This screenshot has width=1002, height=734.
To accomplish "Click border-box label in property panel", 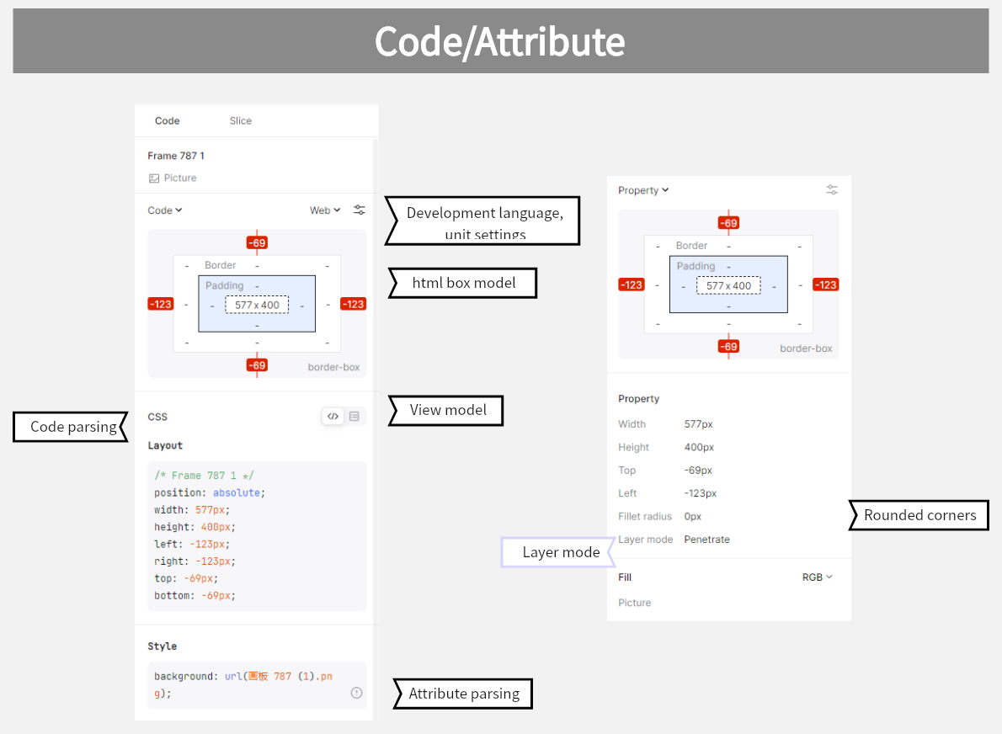I will point(806,348).
